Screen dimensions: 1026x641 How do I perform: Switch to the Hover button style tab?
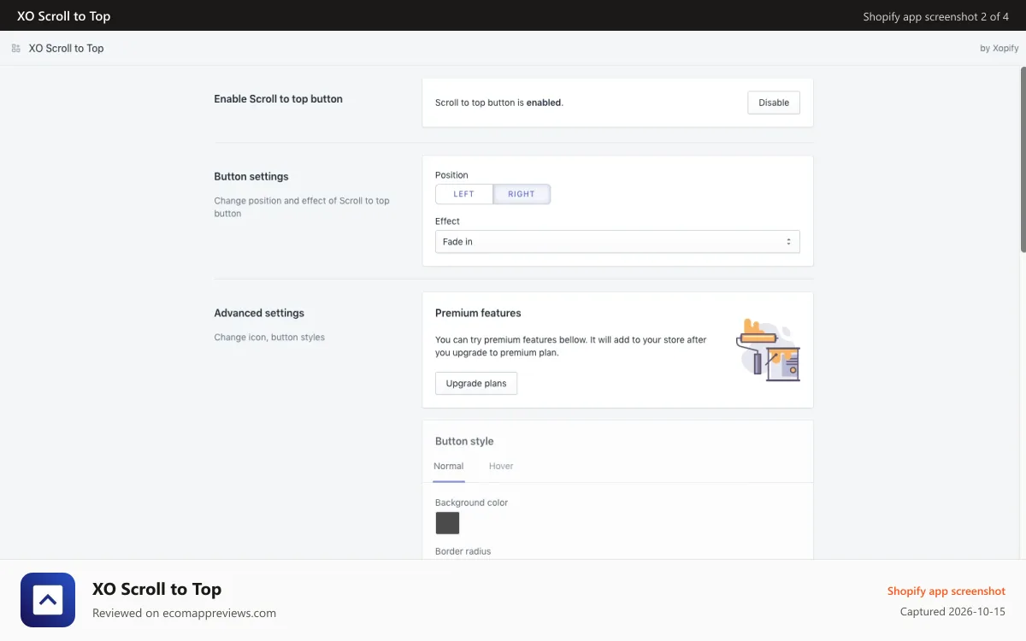coord(501,467)
